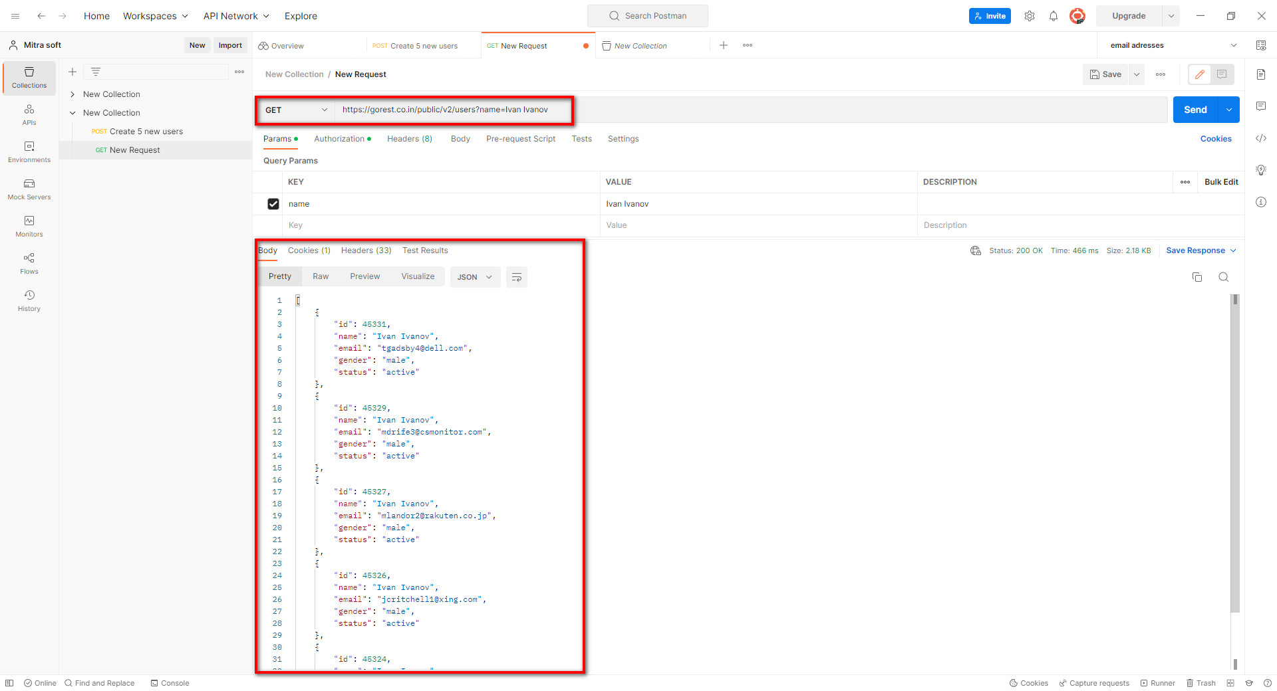Open the Collections sidebar panel
The image size is (1277, 691).
[x=29, y=78]
